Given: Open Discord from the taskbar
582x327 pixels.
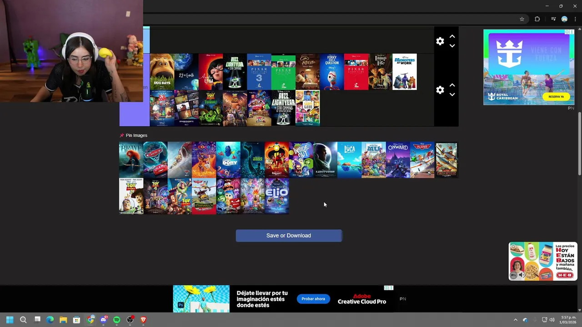Looking at the screenshot, I should tap(103, 320).
